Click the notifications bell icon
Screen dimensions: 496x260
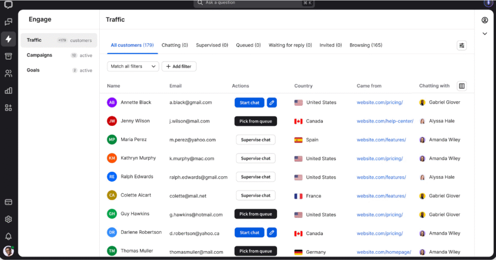[8, 236]
